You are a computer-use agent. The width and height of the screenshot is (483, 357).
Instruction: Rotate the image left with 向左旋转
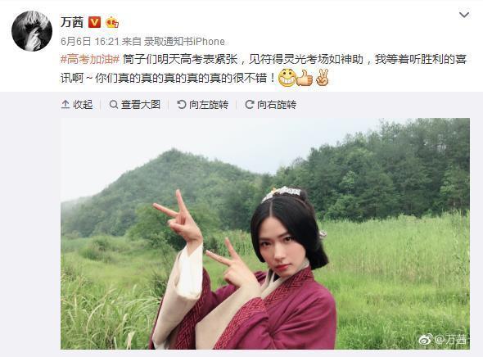pyautogui.click(x=203, y=105)
